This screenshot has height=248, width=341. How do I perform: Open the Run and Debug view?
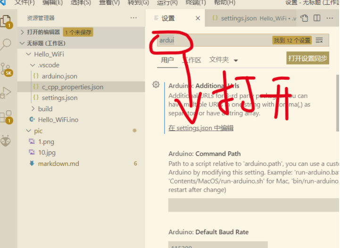click(x=6, y=92)
